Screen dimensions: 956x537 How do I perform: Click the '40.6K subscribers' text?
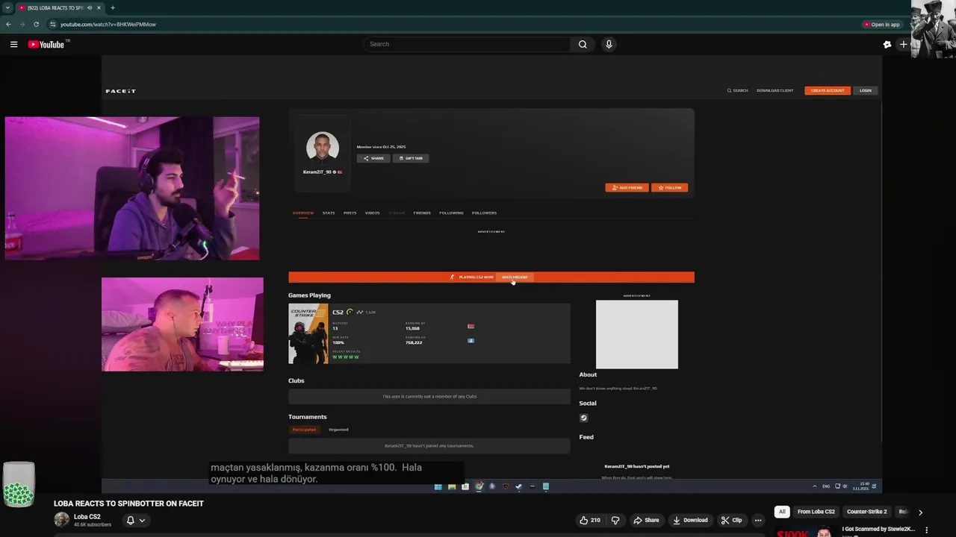(93, 524)
